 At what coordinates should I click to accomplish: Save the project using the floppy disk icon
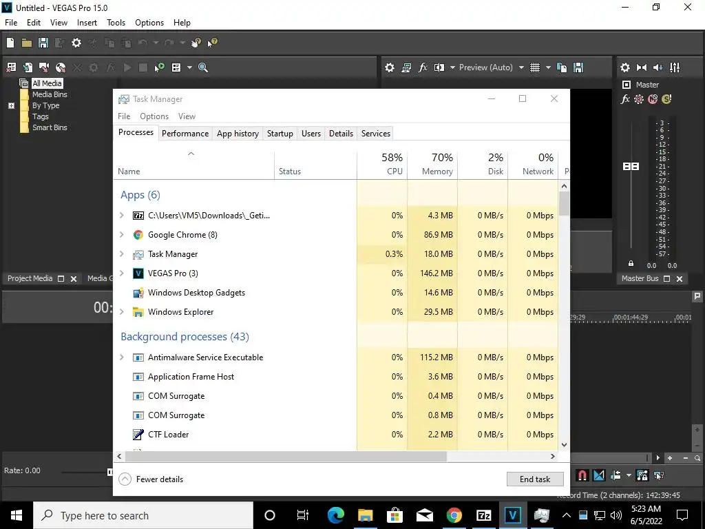[x=43, y=43]
